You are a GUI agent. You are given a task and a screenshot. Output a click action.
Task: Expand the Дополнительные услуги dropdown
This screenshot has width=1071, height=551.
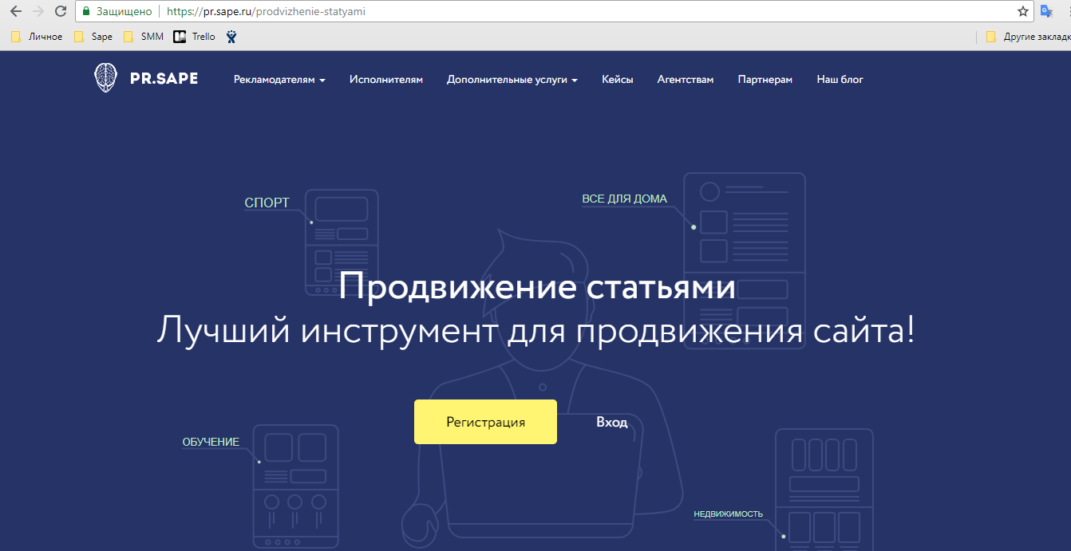(512, 80)
